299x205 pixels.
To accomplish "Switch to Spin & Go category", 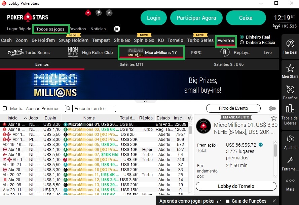I will tap(144, 40).
